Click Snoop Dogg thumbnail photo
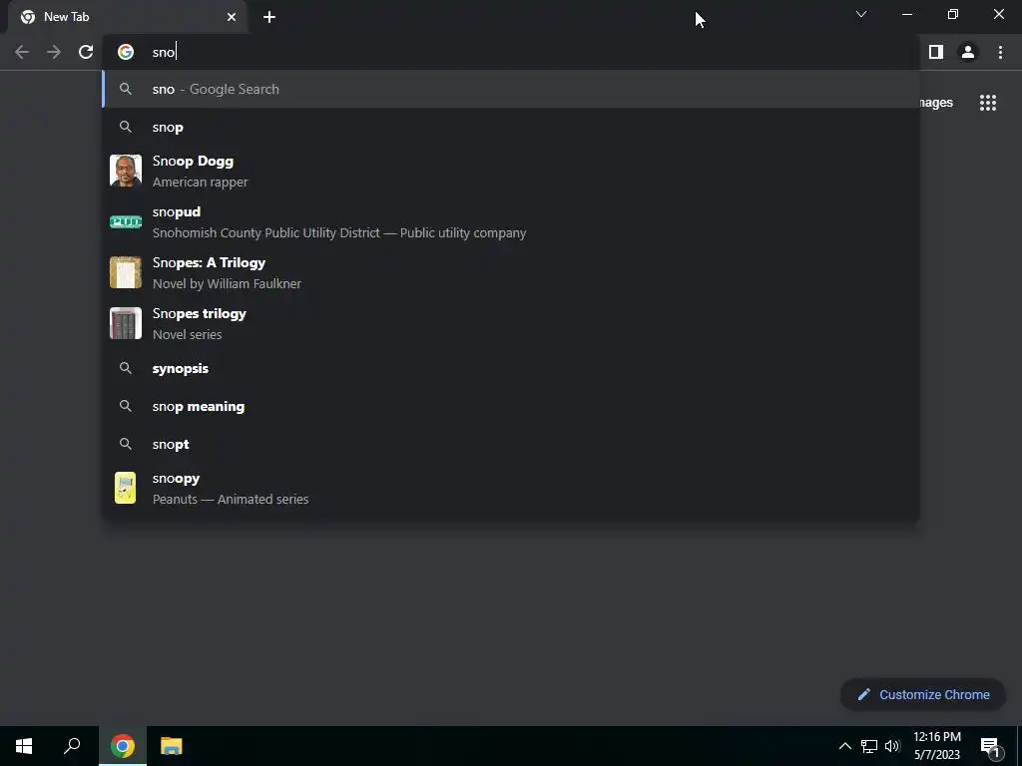The image size is (1022, 766). pyautogui.click(x=126, y=171)
